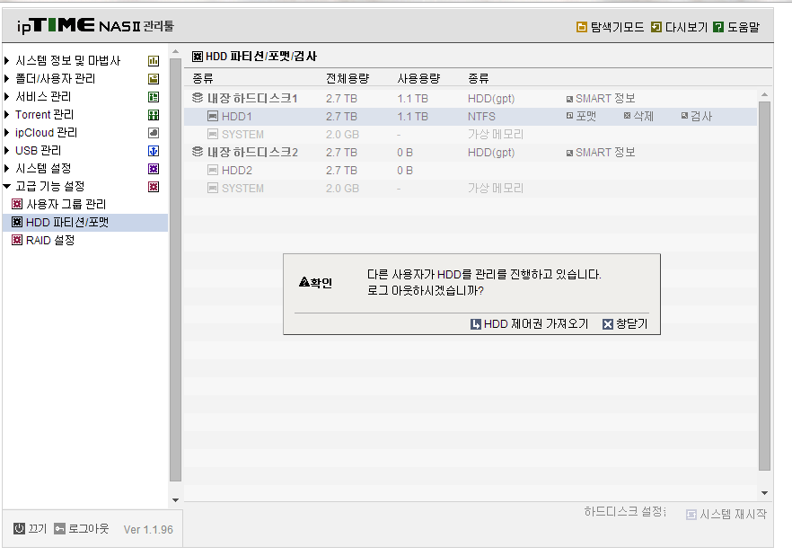Image resolution: width=792 pixels, height=556 pixels.
Task: Click the ipCloud 관리 sidebar icon
Action: 154,133
